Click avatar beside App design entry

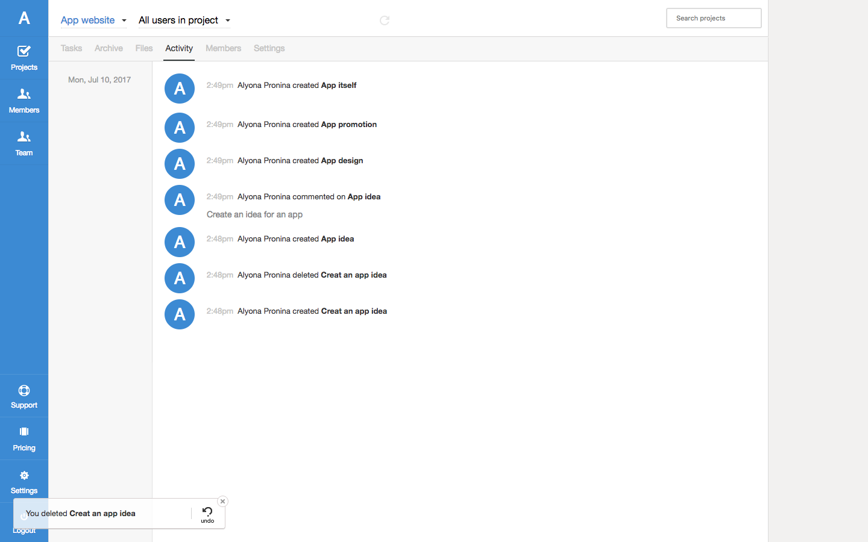[x=180, y=164]
